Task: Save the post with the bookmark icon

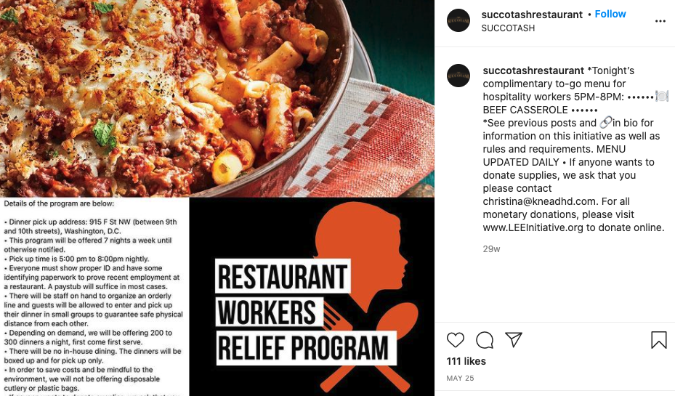Action: pos(658,340)
